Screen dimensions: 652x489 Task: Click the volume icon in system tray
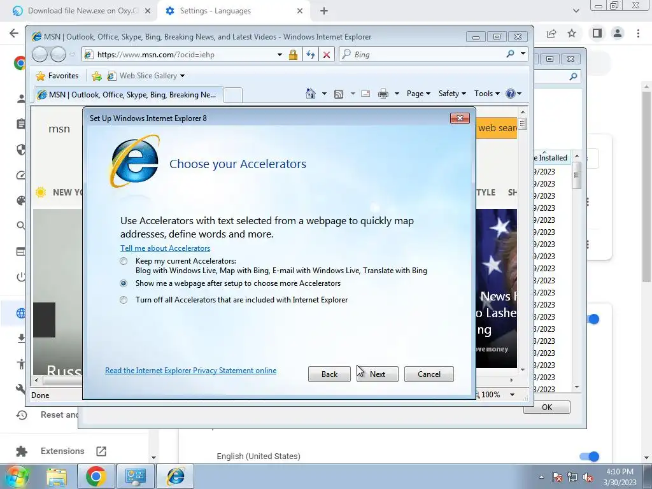click(x=588, y=478)
